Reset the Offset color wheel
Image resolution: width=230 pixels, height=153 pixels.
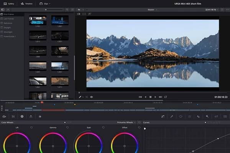pos(139,127)
